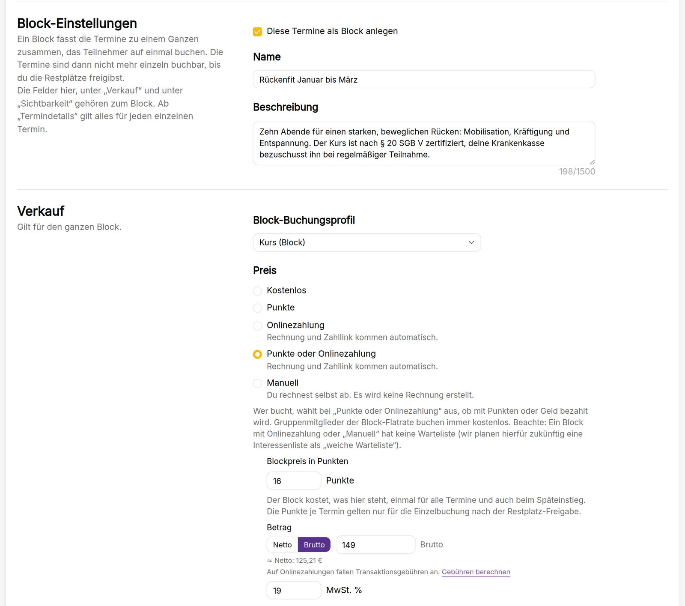Image resolution: width=685 pixels, height=606 pixels.
Task: Click into the Name field 'Rückenfit Januar bis März'
Action: (424, 79)
